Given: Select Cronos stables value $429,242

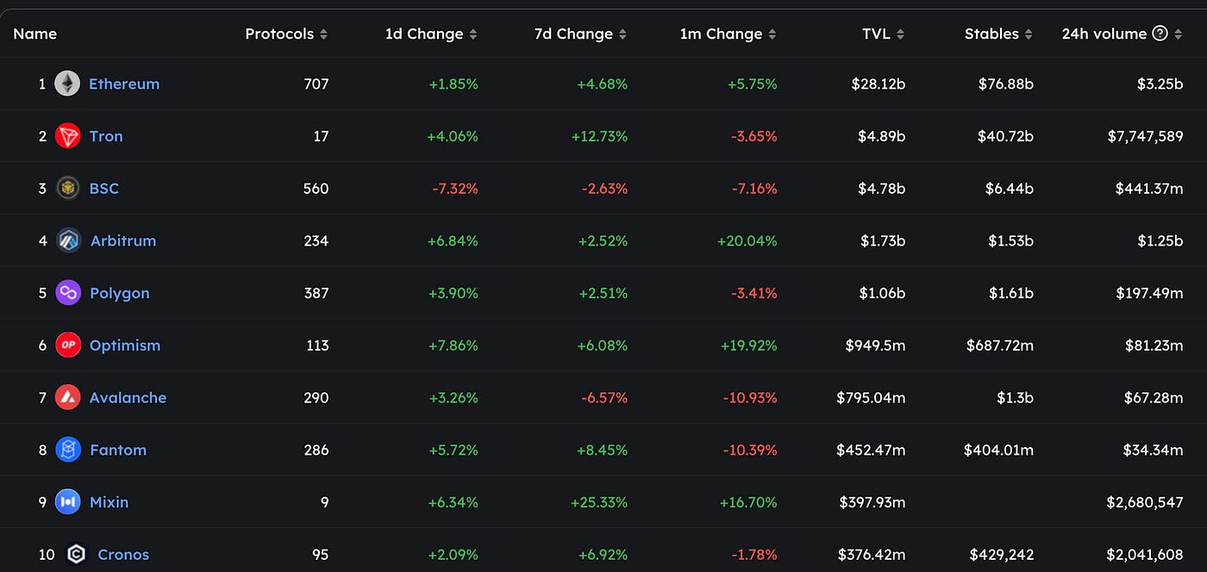Looking at the screenshot, I should tap(1002, 554).
